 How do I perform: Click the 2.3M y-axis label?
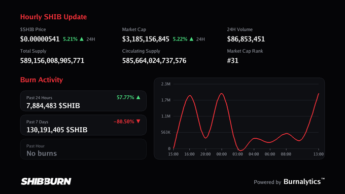click(x=166, y=84)
